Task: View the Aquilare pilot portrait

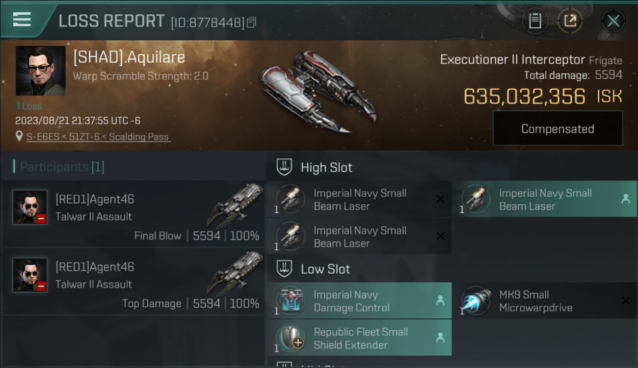Action: tap(40, 71)
